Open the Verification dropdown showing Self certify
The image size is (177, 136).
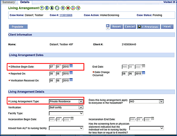[81, 107]
